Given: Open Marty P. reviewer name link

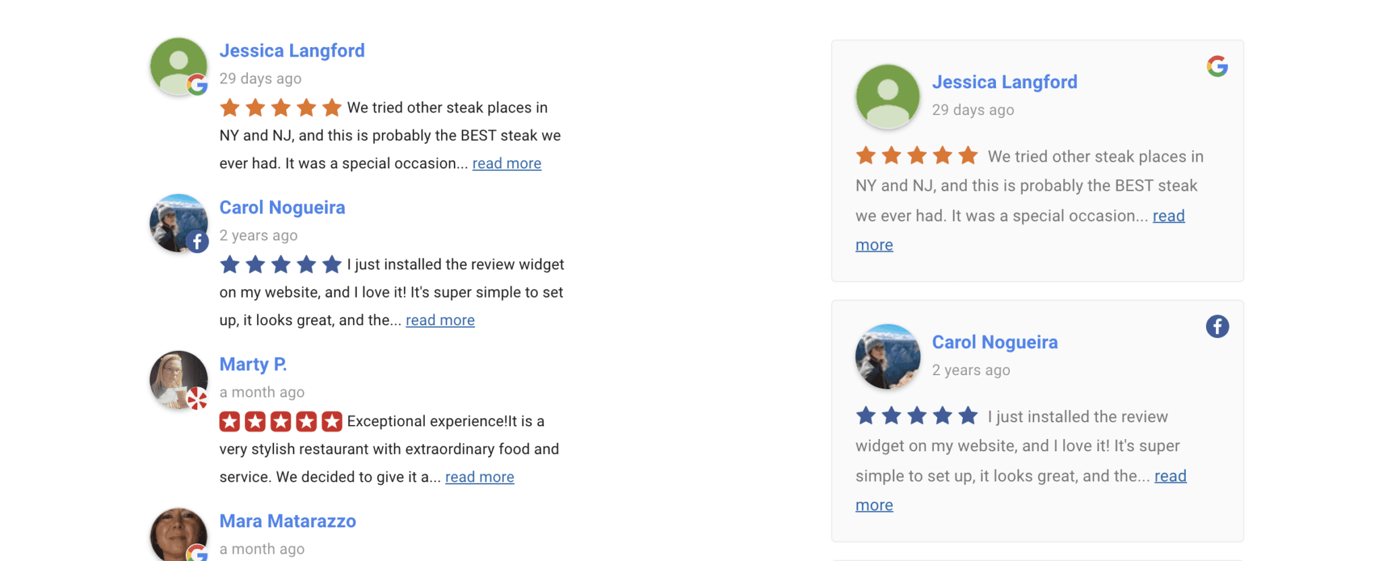Looking at the screenshot, I should click(x=253, y=364).
